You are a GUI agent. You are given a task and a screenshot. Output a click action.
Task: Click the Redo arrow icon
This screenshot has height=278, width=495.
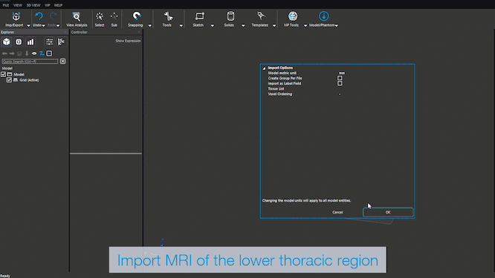[54, 16]
